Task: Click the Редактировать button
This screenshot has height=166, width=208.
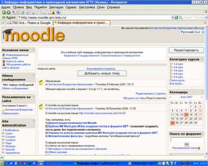Action: click(x=186, y=50)
